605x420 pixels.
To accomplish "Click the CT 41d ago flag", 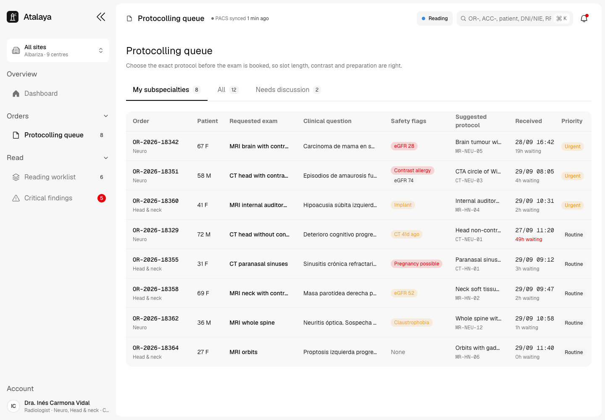I will coord(407,234).
